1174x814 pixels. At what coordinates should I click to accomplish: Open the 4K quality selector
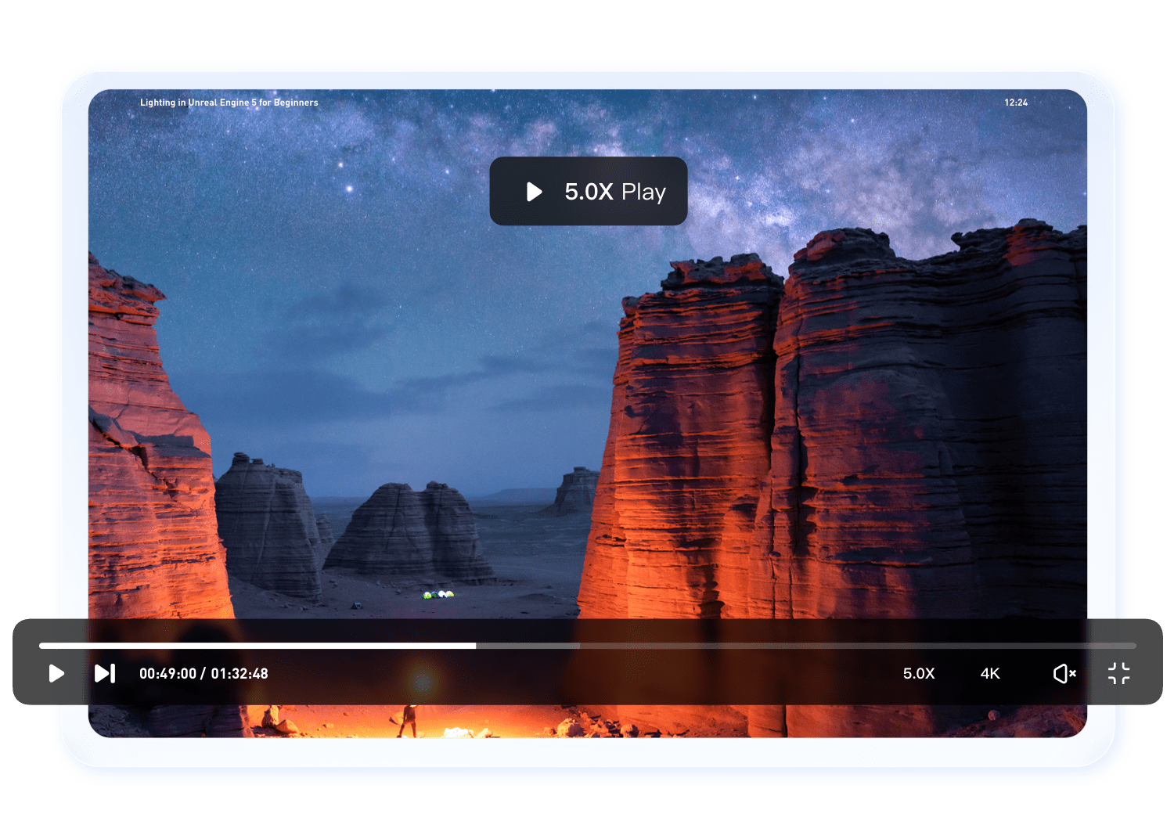point(990,673)
